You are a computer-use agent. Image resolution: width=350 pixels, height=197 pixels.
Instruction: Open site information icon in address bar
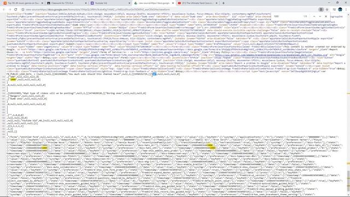tap(23, 10)
